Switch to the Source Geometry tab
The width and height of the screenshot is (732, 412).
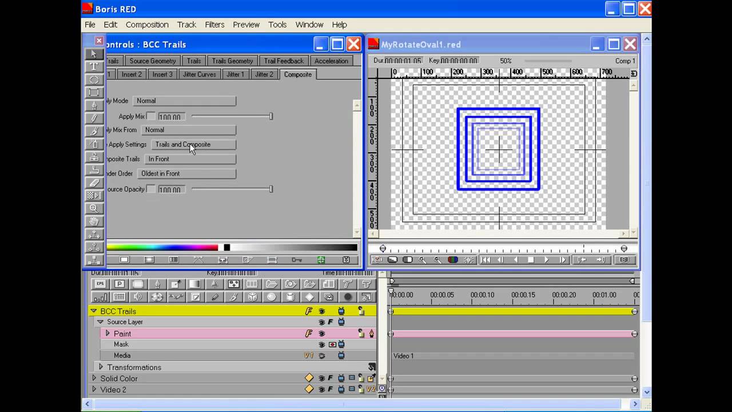point(153,61)
